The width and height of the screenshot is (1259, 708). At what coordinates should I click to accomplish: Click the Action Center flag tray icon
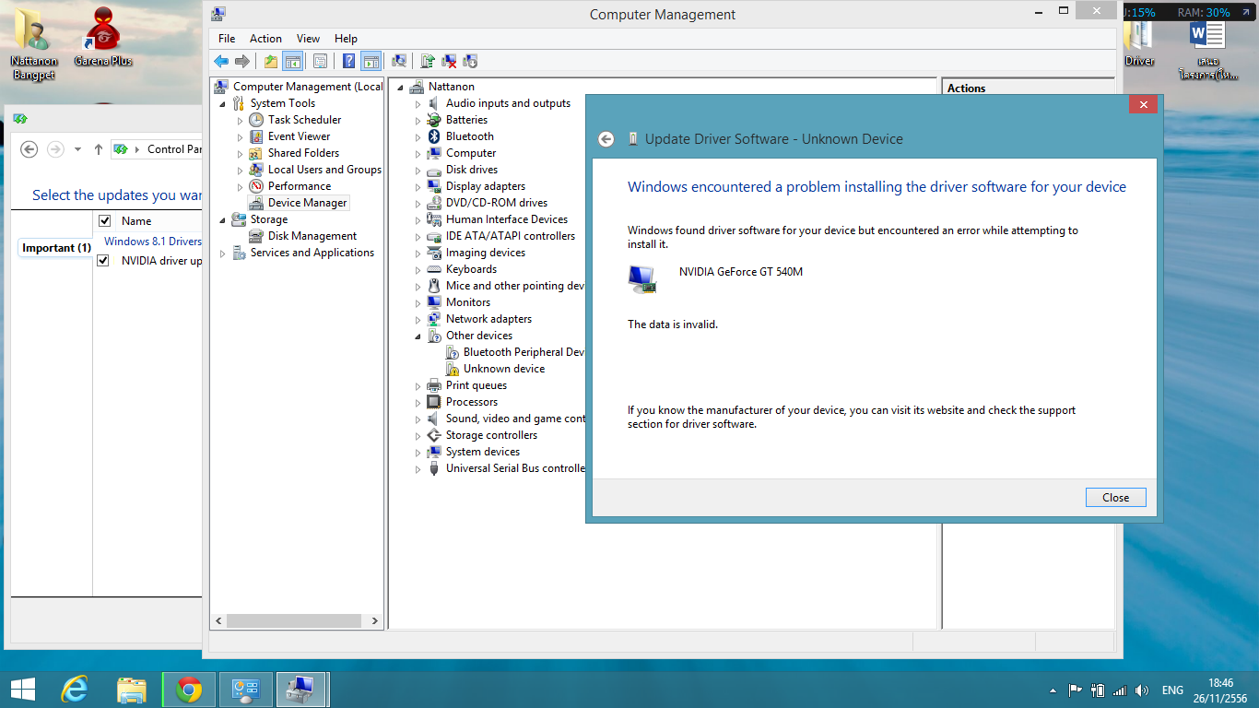1075,690
